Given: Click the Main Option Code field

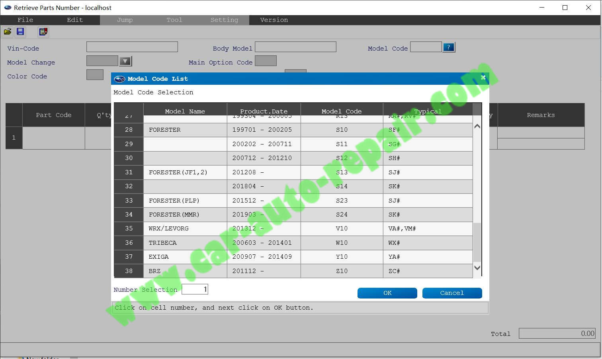Looking at the screenshot, I should (266, 61).
